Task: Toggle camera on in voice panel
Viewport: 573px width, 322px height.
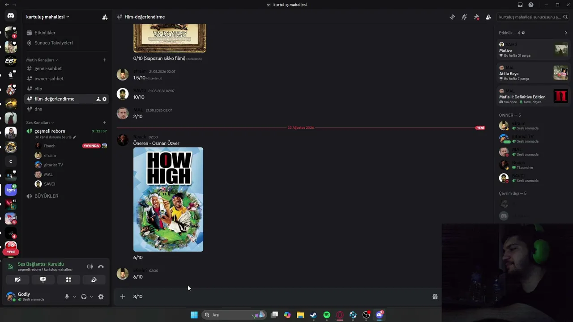Action: point(17,280)
